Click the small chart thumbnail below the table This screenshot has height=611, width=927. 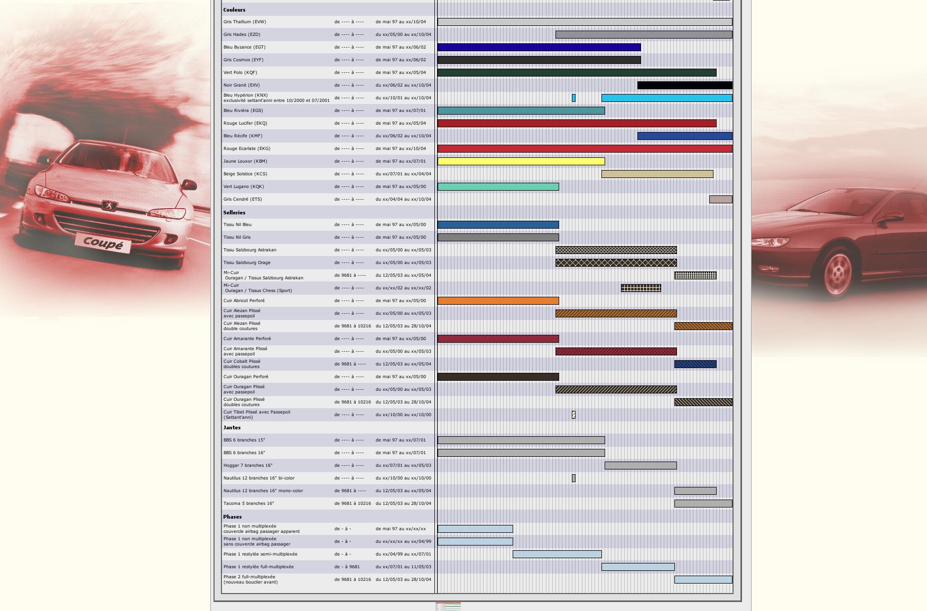tap(448, 606)
